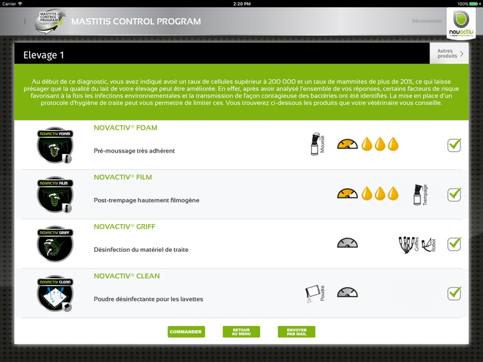
Task: Click the Griffes milking cluster icon
Action: point(409,245)
